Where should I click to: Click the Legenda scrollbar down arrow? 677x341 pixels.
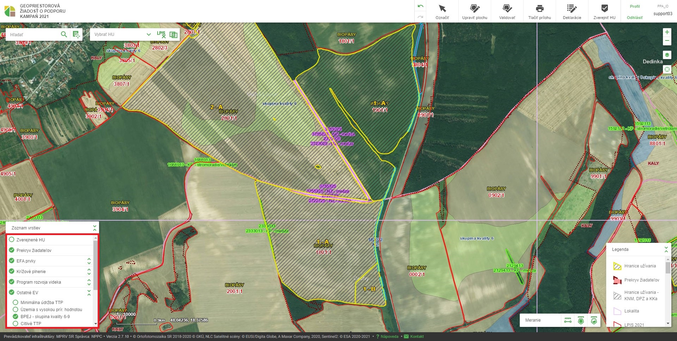click(667, 323)
